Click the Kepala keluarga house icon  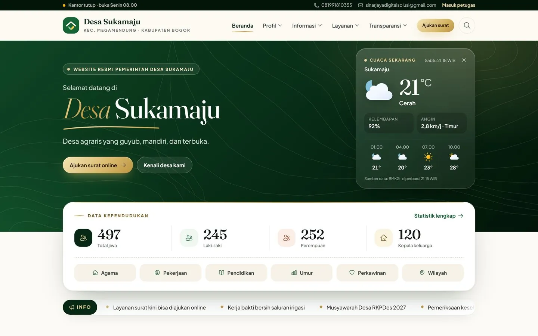tap(384, 238)
